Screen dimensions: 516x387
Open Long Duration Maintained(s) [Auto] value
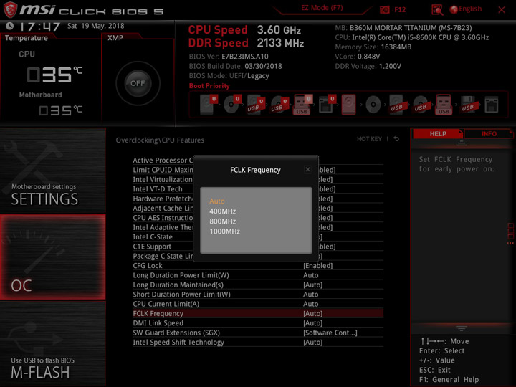point(312,285)
